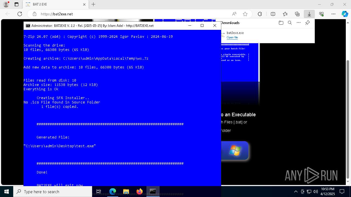Click the browser back arrow
Viewport: 351px width, 197px height.
pos(8,14)
